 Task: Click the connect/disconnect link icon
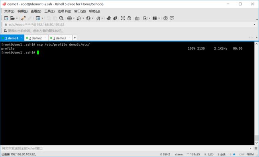(x=23, y=18)
